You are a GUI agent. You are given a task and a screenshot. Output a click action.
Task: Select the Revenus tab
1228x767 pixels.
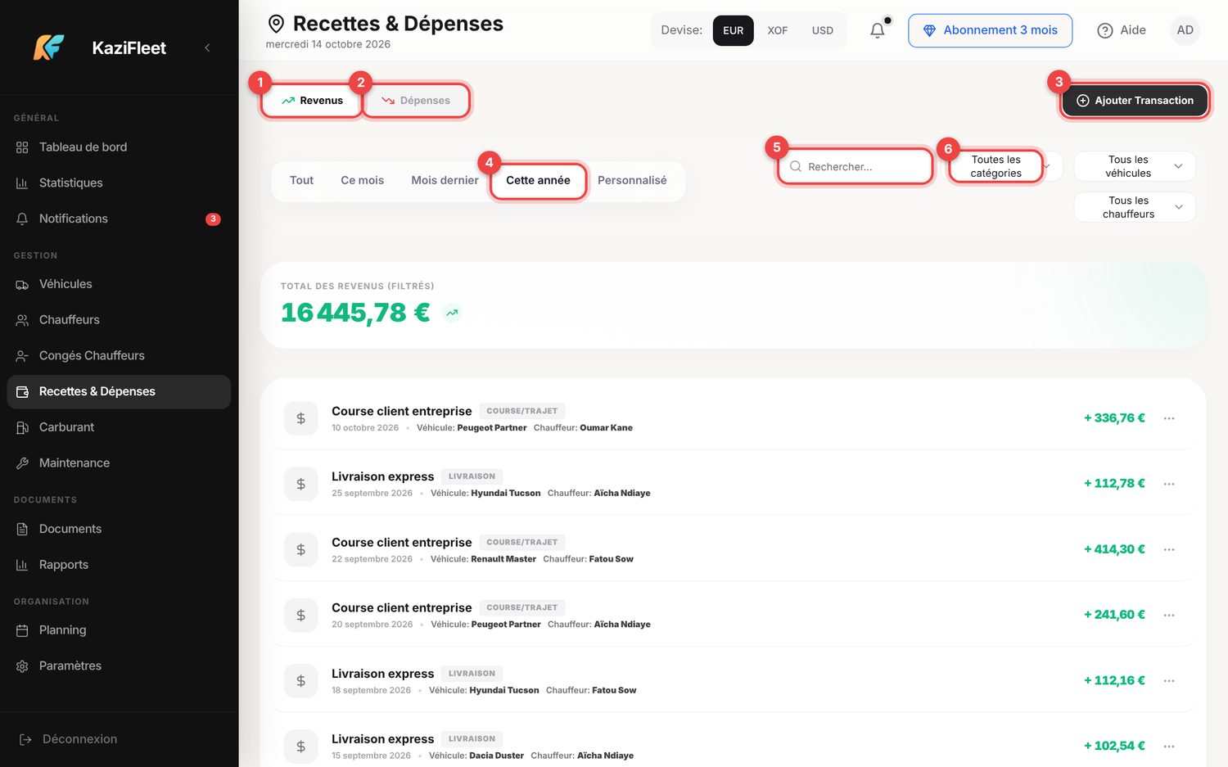click(312, 101)
